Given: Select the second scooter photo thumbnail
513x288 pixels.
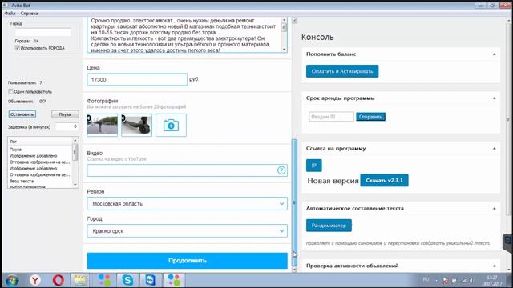Looking at the screenshot, I should coord(137,125).
